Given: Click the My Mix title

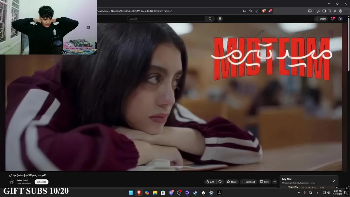Looking at the screenshot, I should tap(287, 179).
